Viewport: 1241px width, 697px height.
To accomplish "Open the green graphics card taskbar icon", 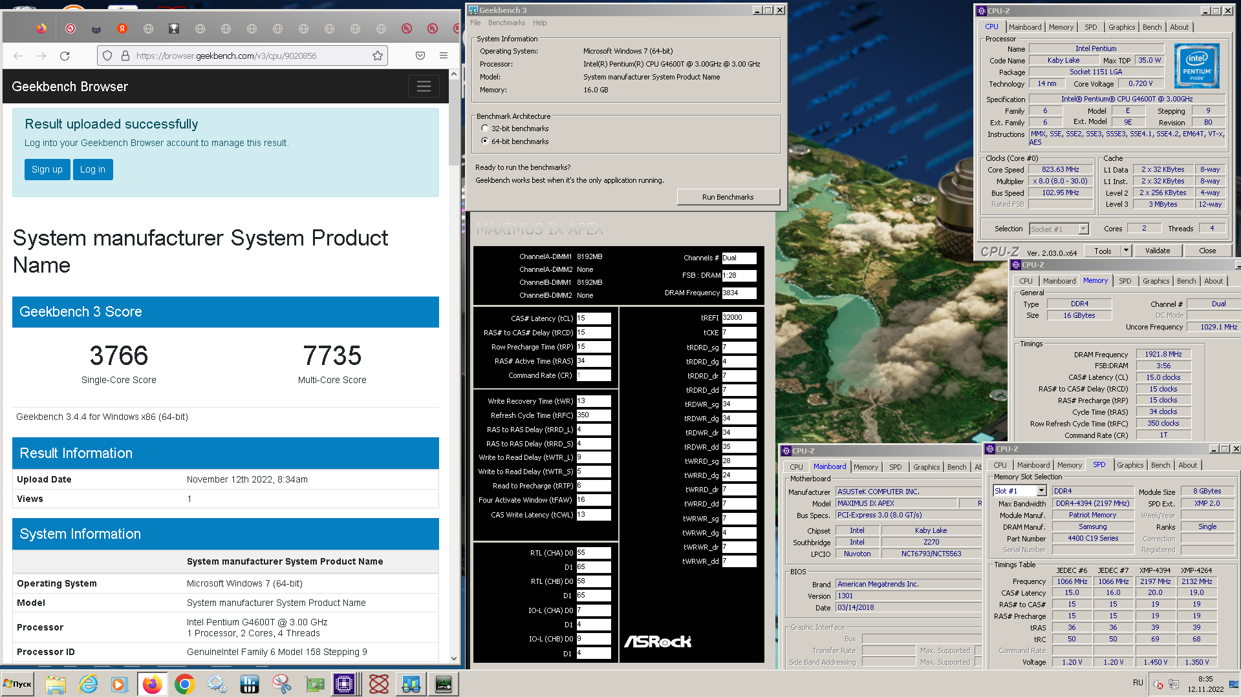I will 314,684.
